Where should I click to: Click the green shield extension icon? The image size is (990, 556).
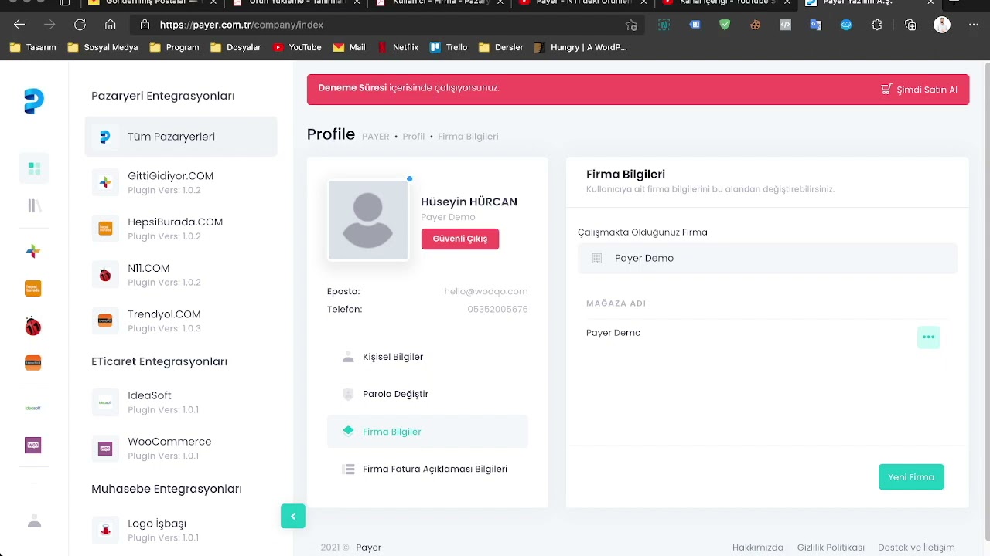point(725,25)
